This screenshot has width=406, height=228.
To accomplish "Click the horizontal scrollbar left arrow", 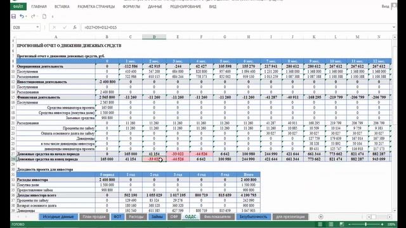I will [x=369, y=217].
